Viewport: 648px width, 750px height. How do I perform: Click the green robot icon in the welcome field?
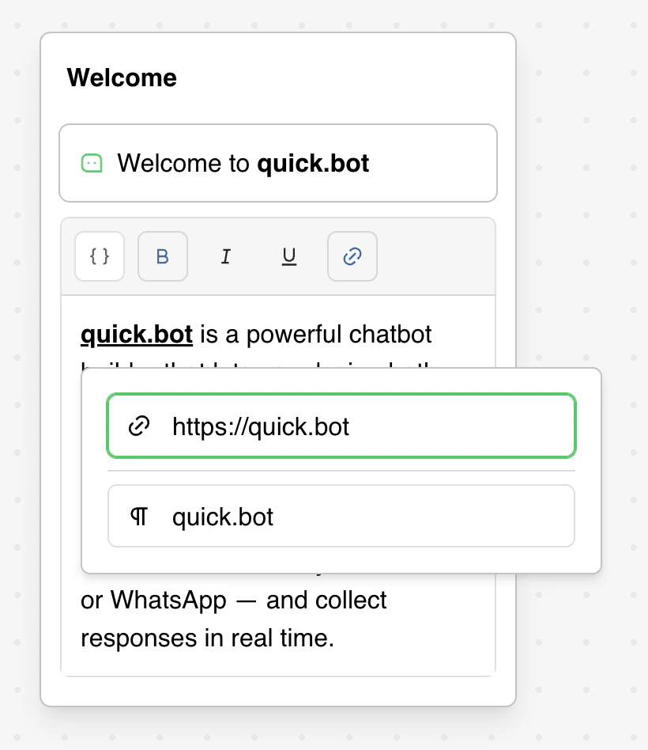(92, 163)
